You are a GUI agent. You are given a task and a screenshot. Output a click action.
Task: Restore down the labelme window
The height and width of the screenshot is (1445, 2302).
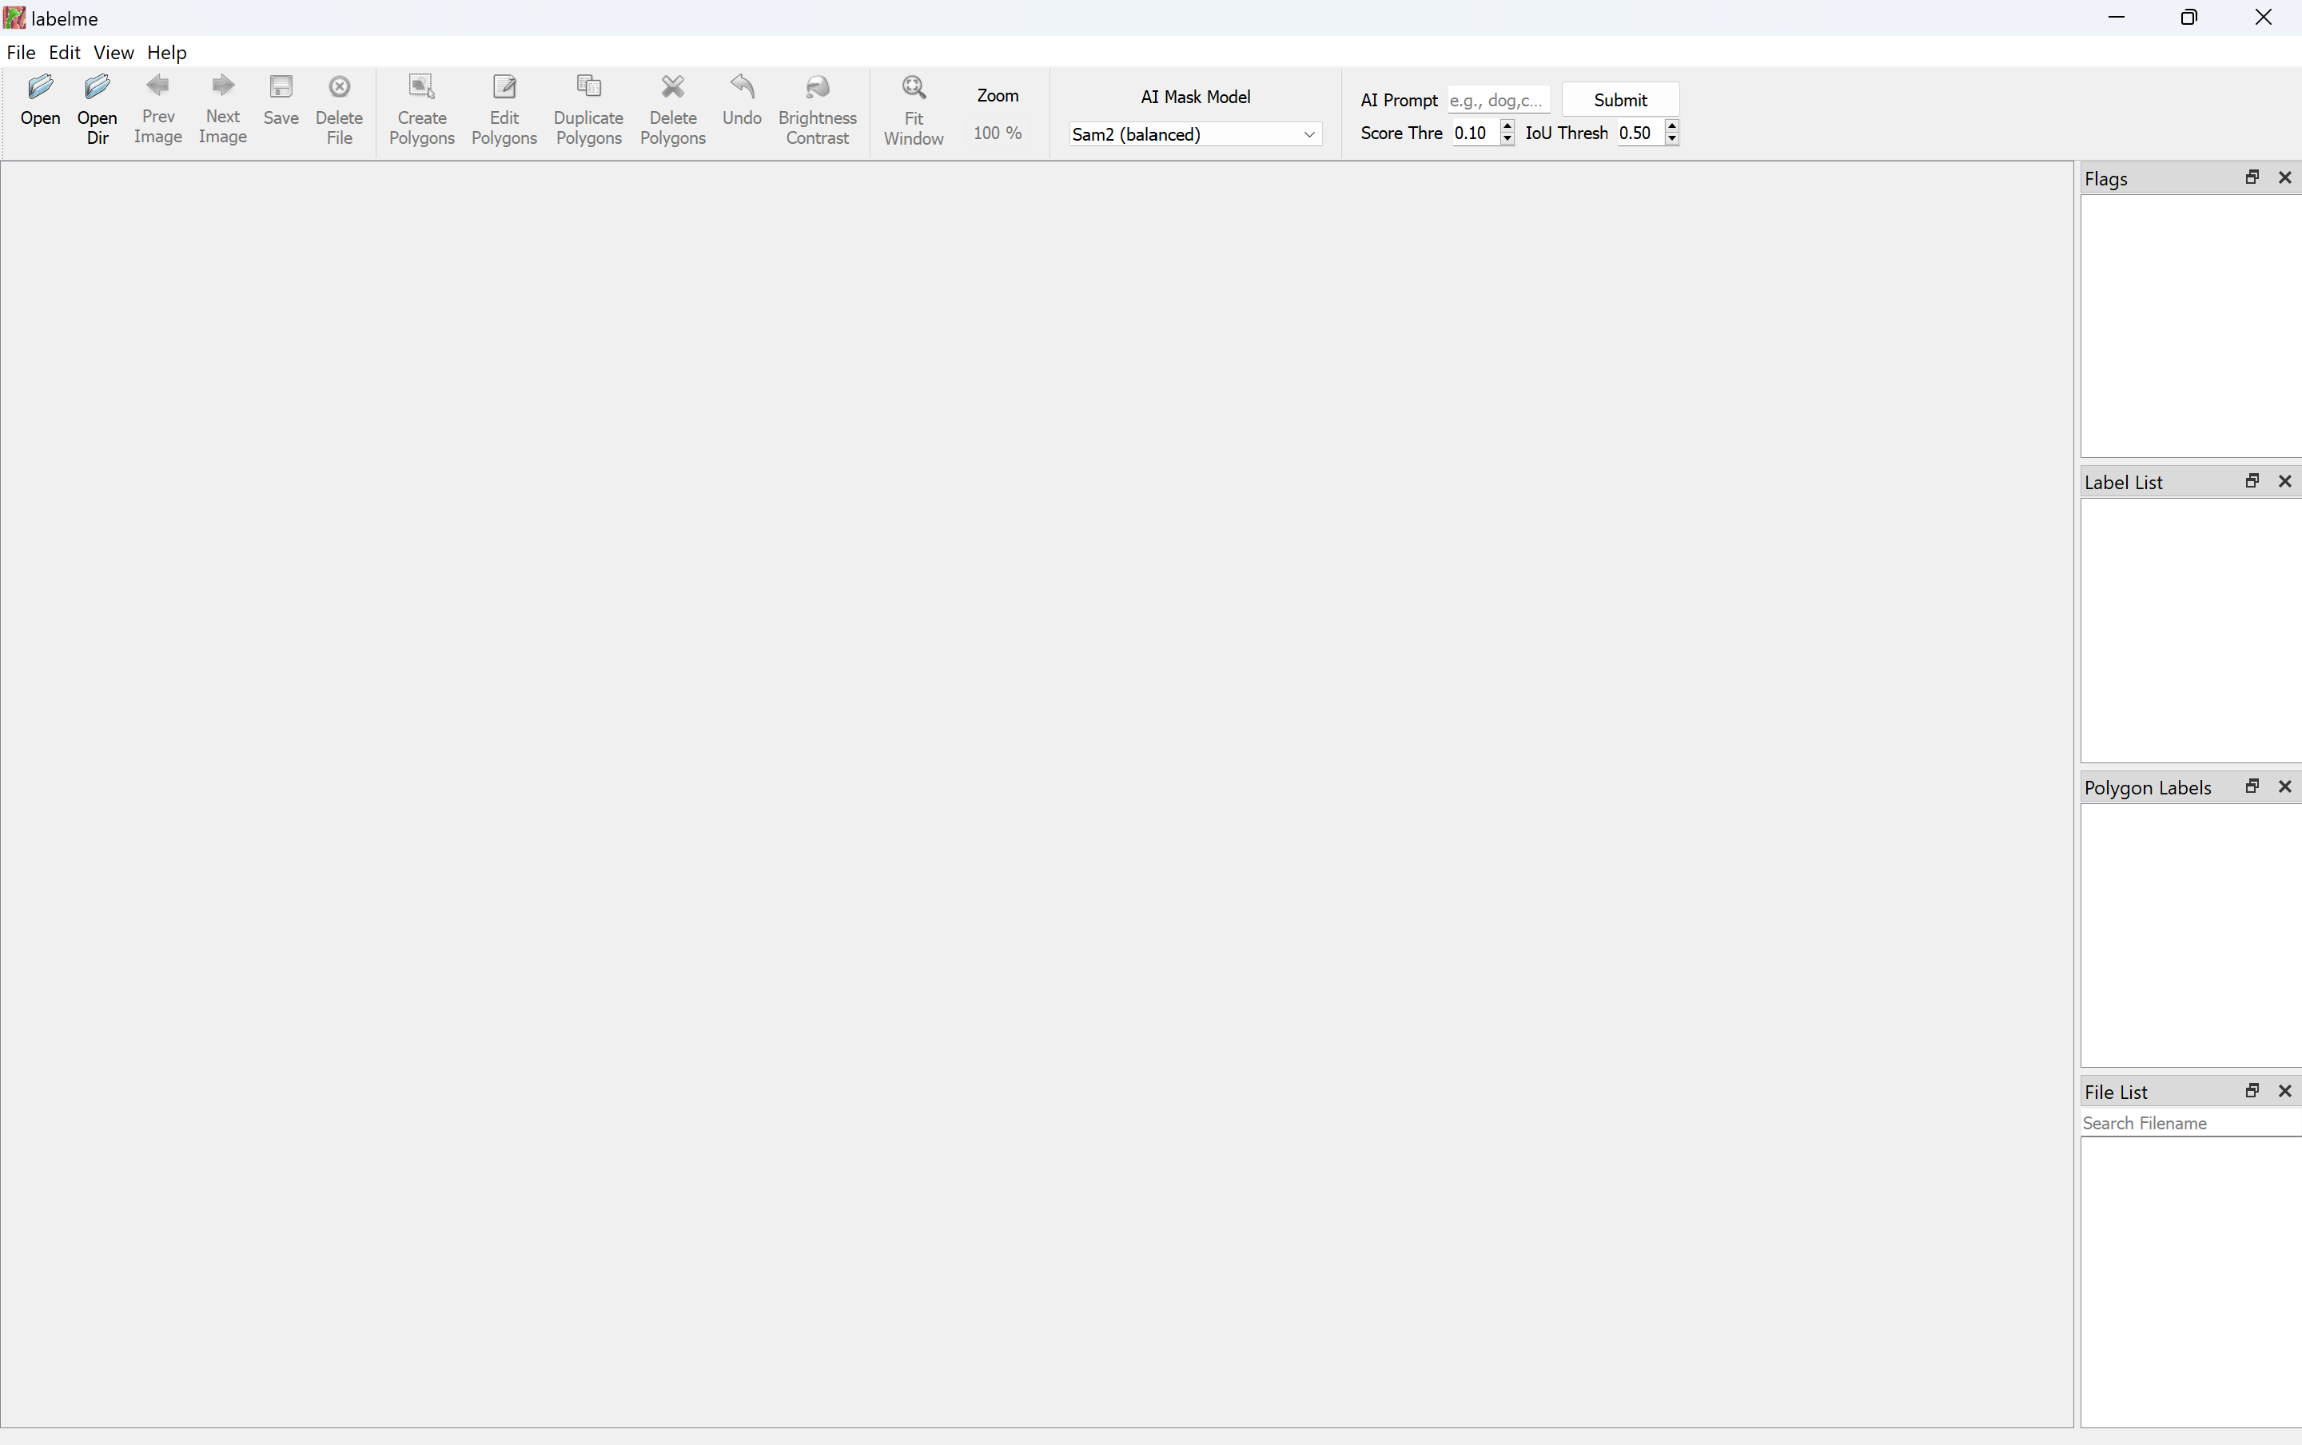2189,18
